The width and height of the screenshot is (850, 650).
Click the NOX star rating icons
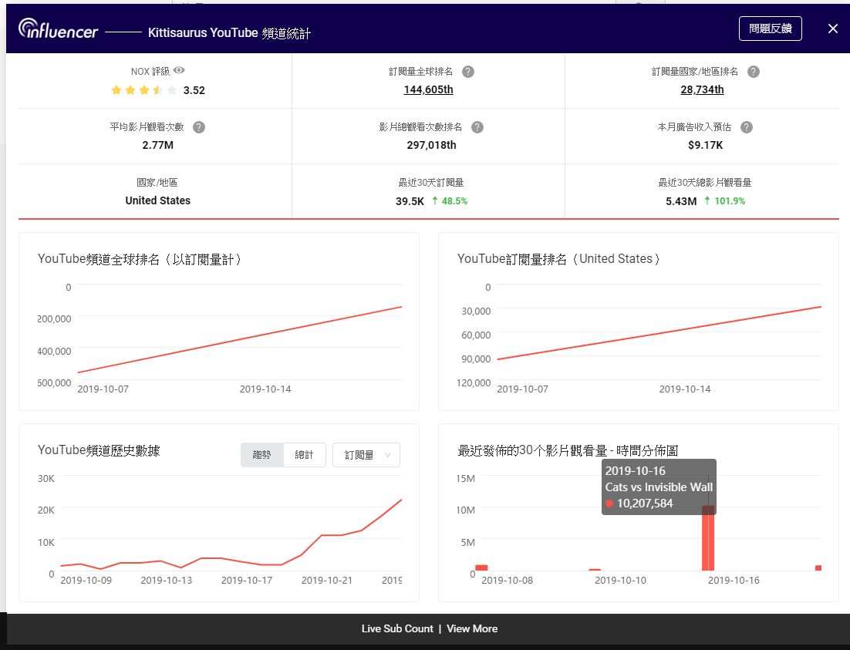tap(143, 90)
